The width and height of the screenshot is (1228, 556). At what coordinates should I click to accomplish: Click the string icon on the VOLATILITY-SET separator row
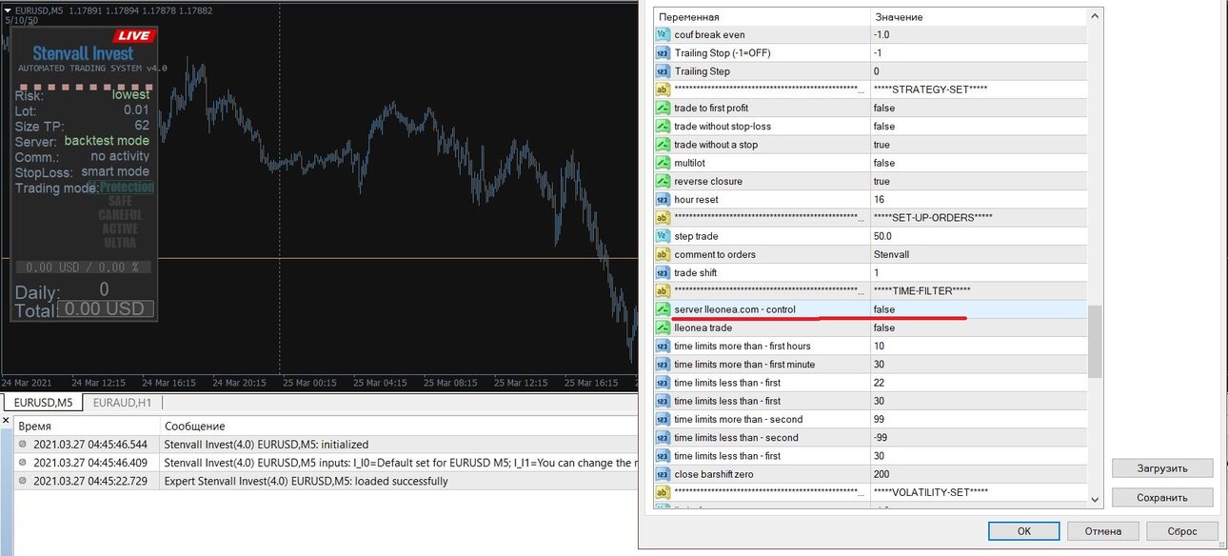[664, 492]
